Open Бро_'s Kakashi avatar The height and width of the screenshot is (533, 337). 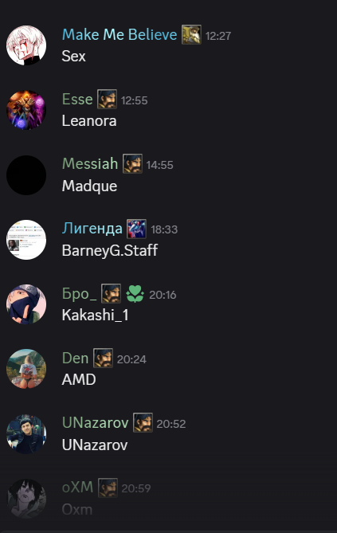tap(26, 304)
